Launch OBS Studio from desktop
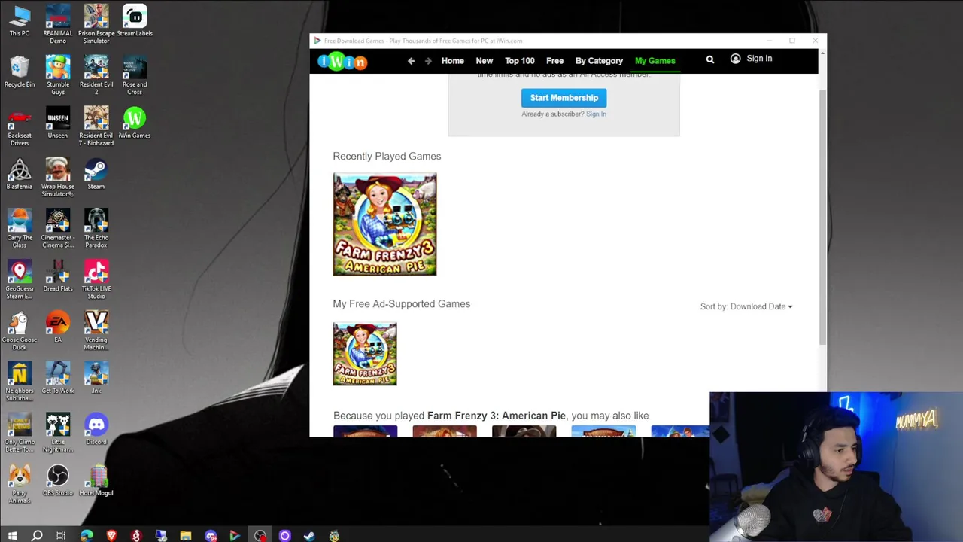 coord(58,482)
